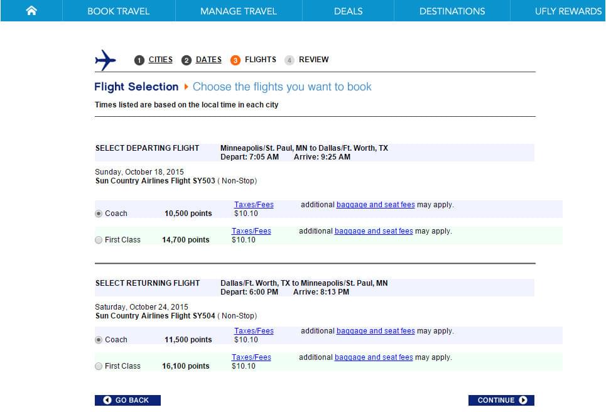This screenshot has width=606, height=412.
Task: Open baggage and seat fees for departing Coach
Action: click(376, 205)
